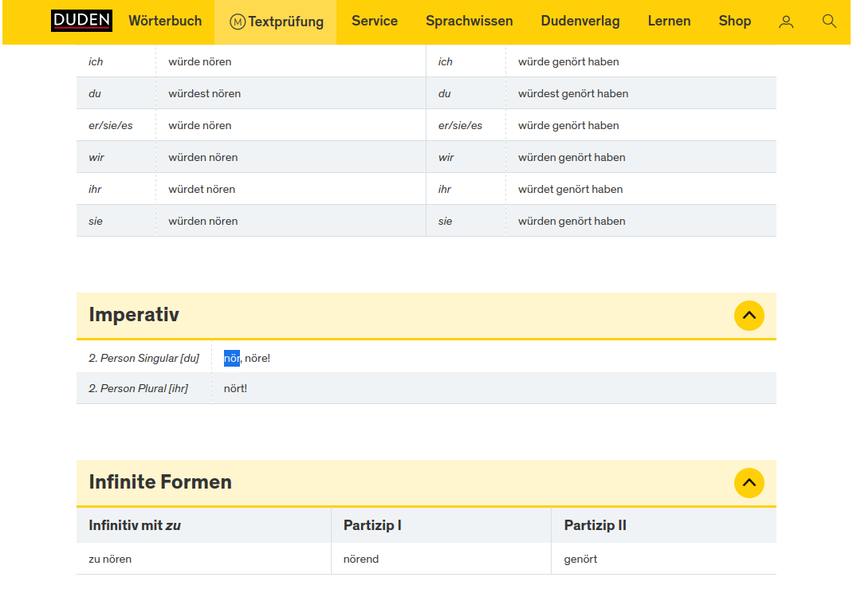Select the Lernen menu item
The image size is (853, 597).
pyautogui.click(x=669, y=22)
